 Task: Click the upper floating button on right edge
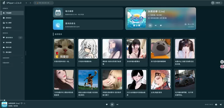pyautogui.click(x=222, y=62)
